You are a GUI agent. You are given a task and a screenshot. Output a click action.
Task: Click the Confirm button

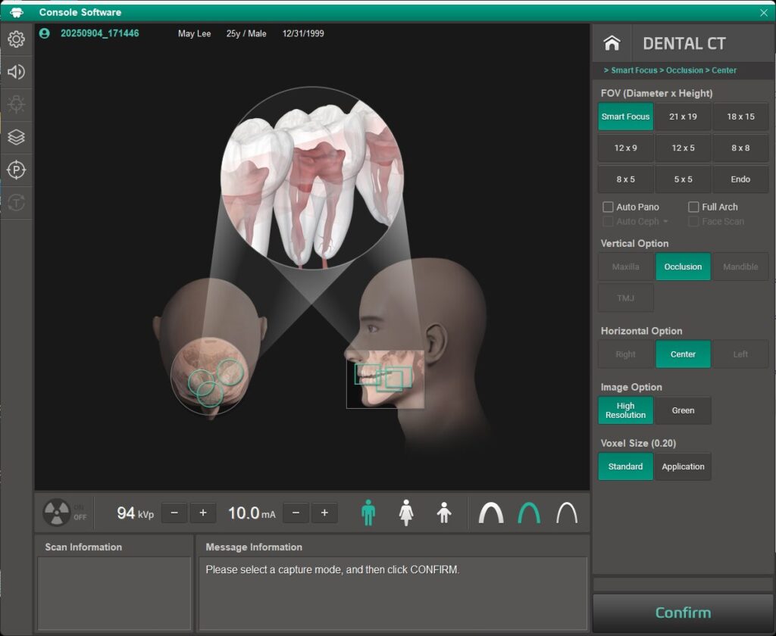(683, 613)
